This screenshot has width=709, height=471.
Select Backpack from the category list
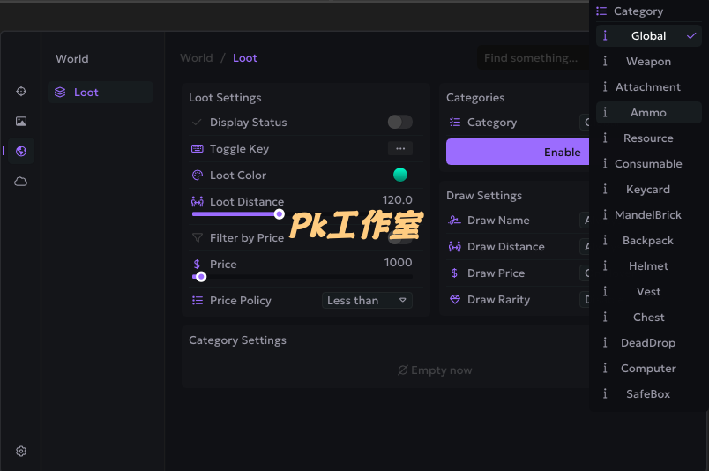tap(648, 240)
